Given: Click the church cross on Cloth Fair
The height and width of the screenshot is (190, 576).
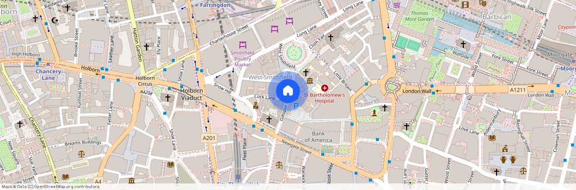Looking at the screenshot, I should click(x=331, y=37).
